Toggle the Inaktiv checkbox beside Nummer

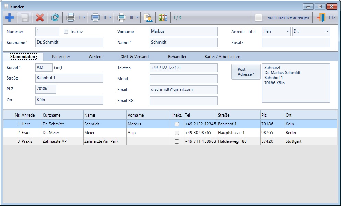pos(66,32)
